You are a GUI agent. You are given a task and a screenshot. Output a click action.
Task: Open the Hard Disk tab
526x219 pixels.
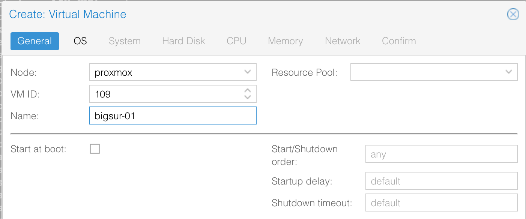point(183,41)
